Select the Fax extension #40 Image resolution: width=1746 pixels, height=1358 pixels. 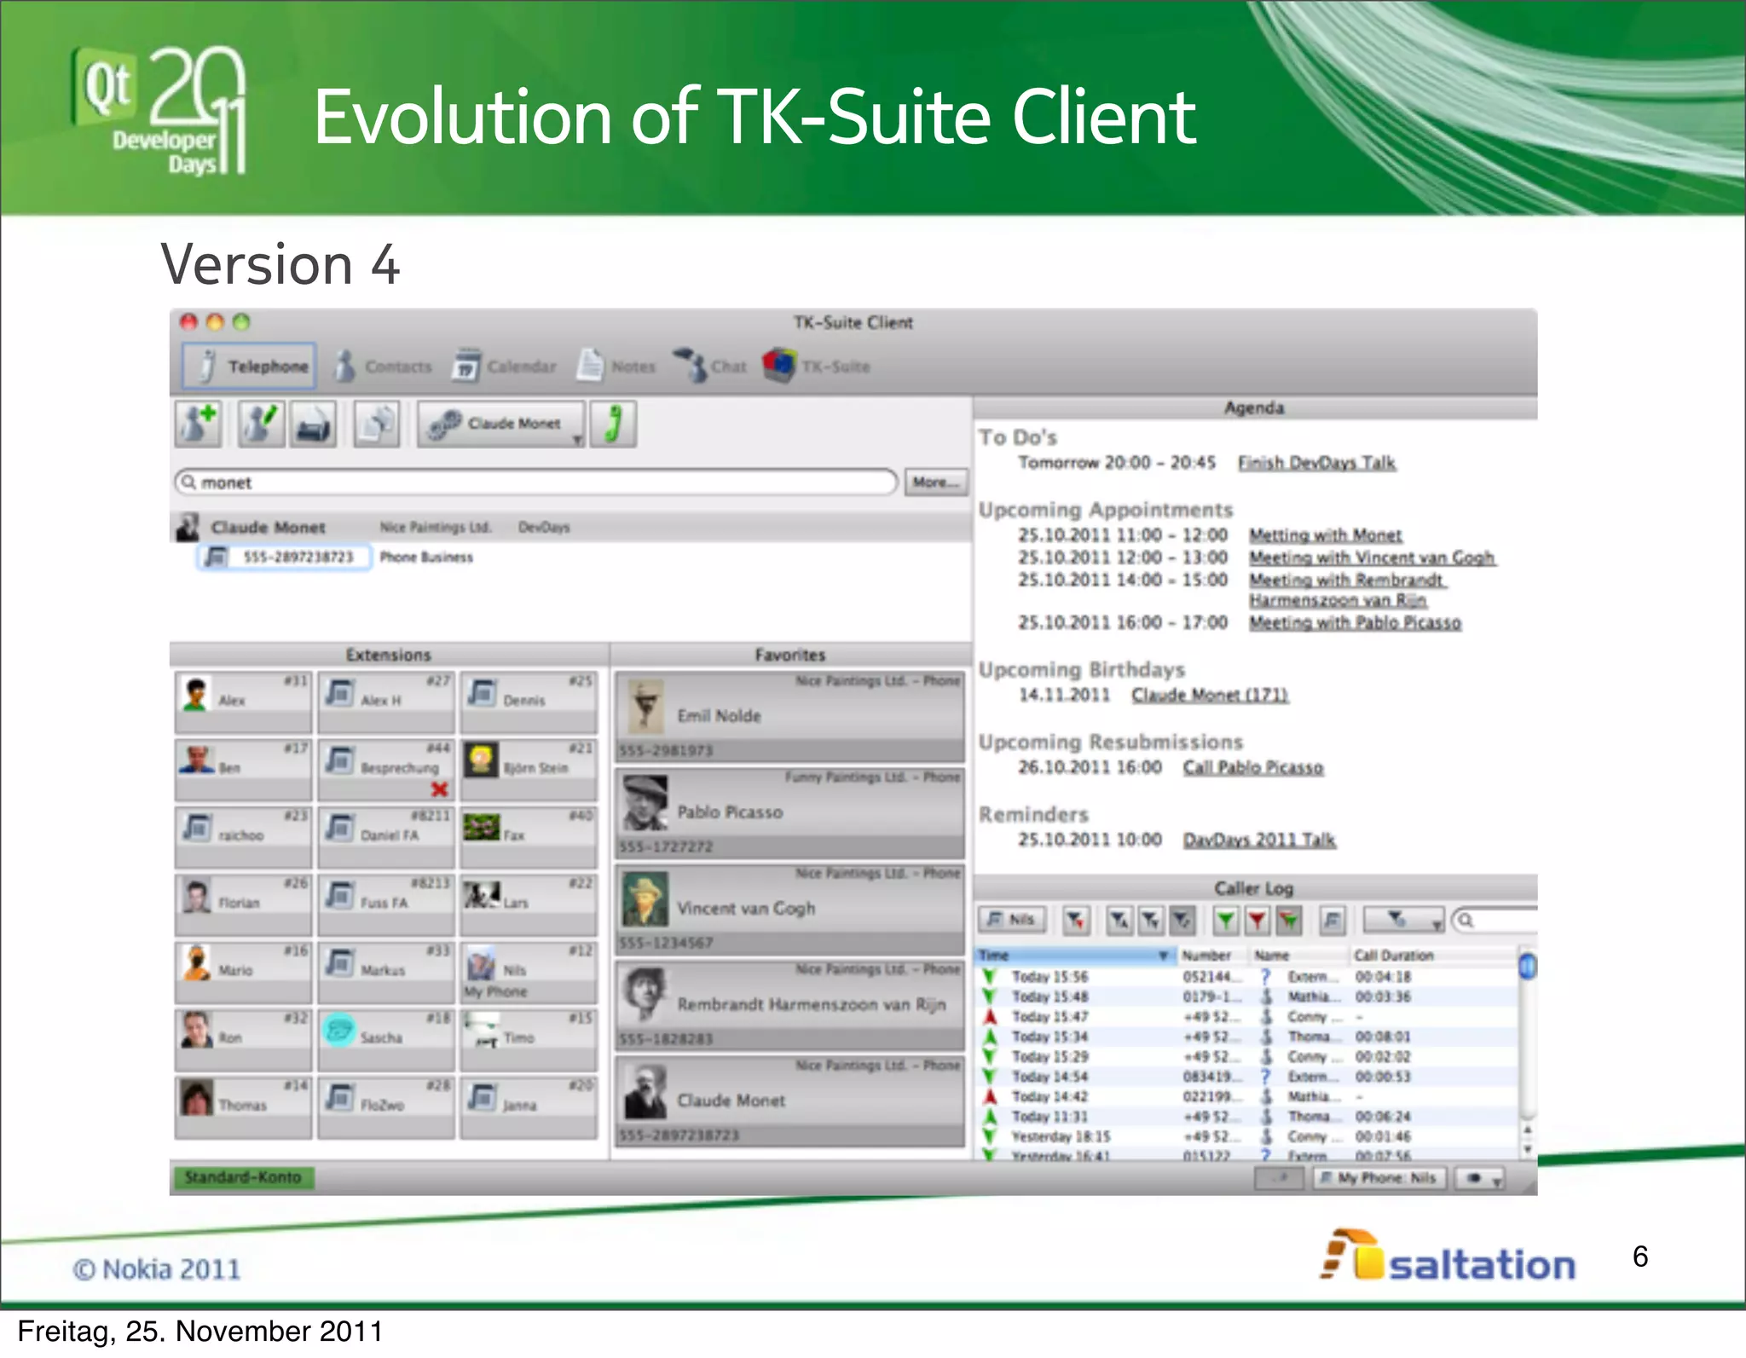528,837
